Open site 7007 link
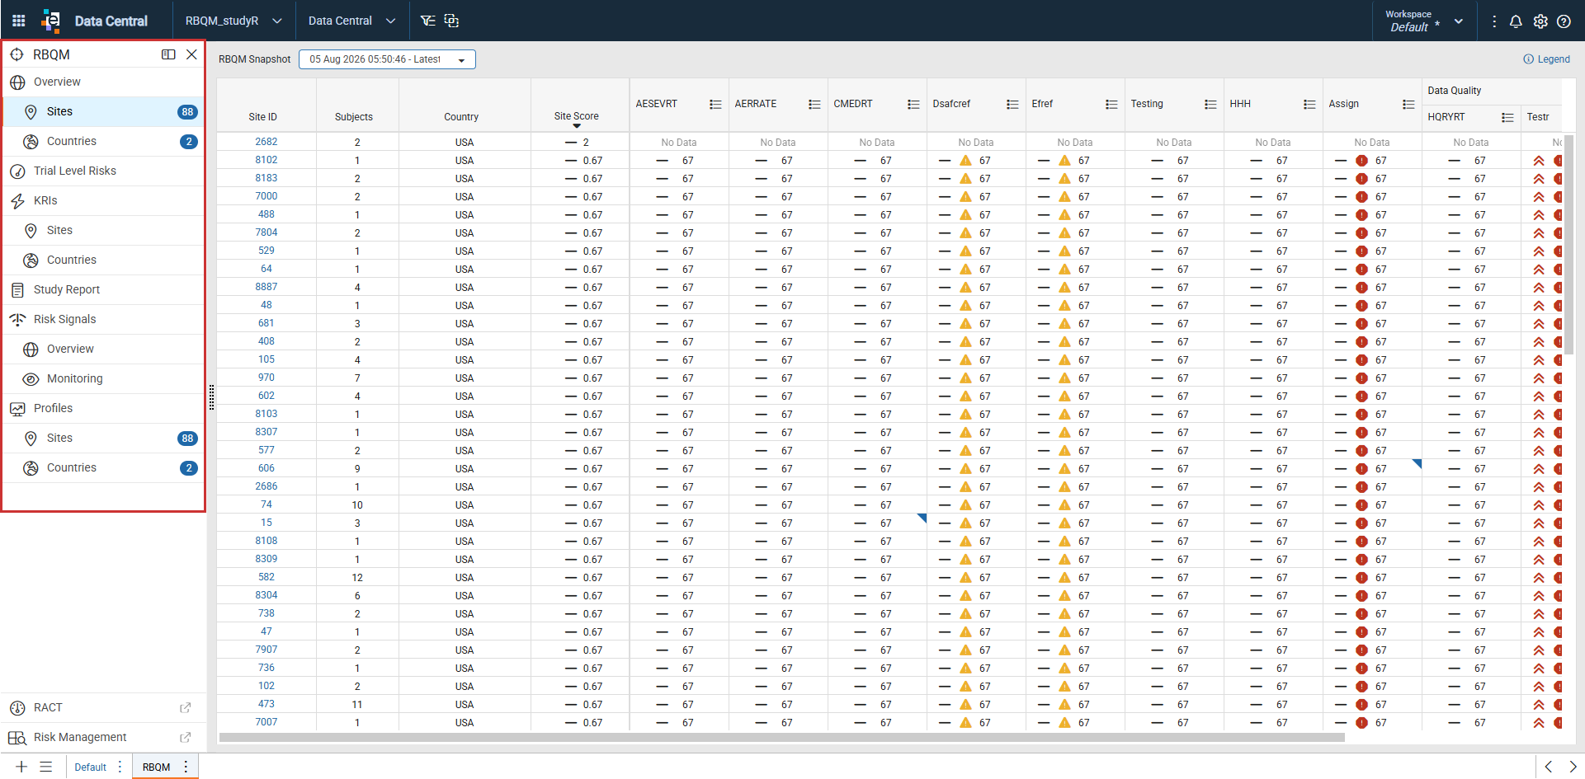 tap(266, 722)
